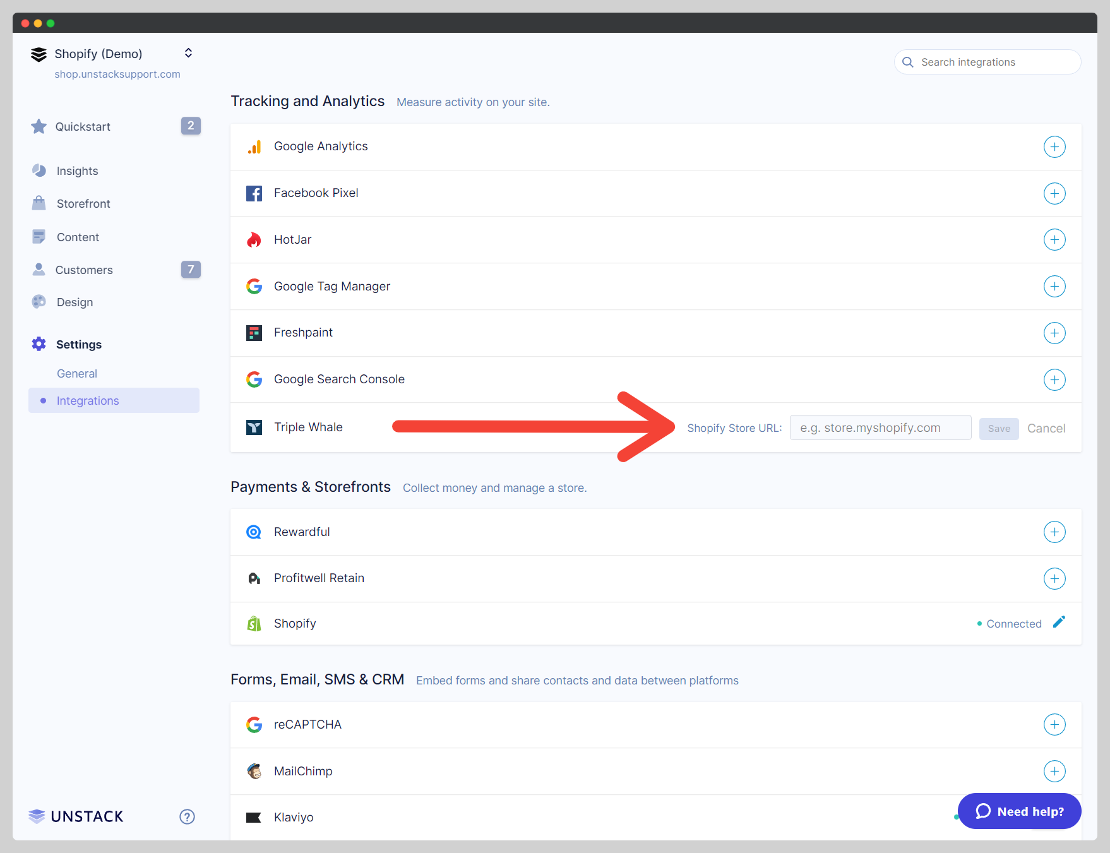
Task: Edit Shopify connection with pencil icon
Action: tap(1059, 623)
